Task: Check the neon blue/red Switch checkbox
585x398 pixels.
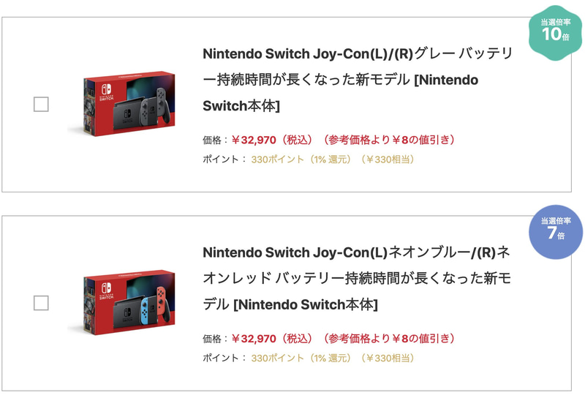Action: (41, 303)
